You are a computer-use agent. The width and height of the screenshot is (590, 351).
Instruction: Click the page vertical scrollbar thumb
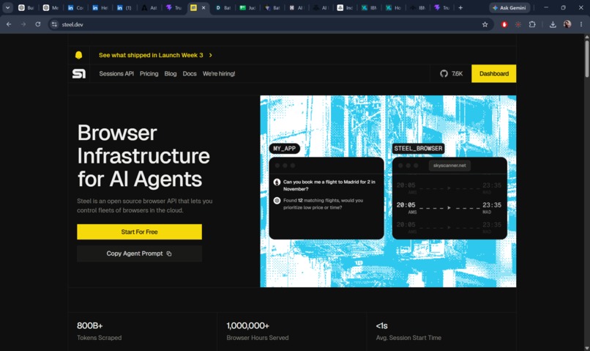point(586,59)
